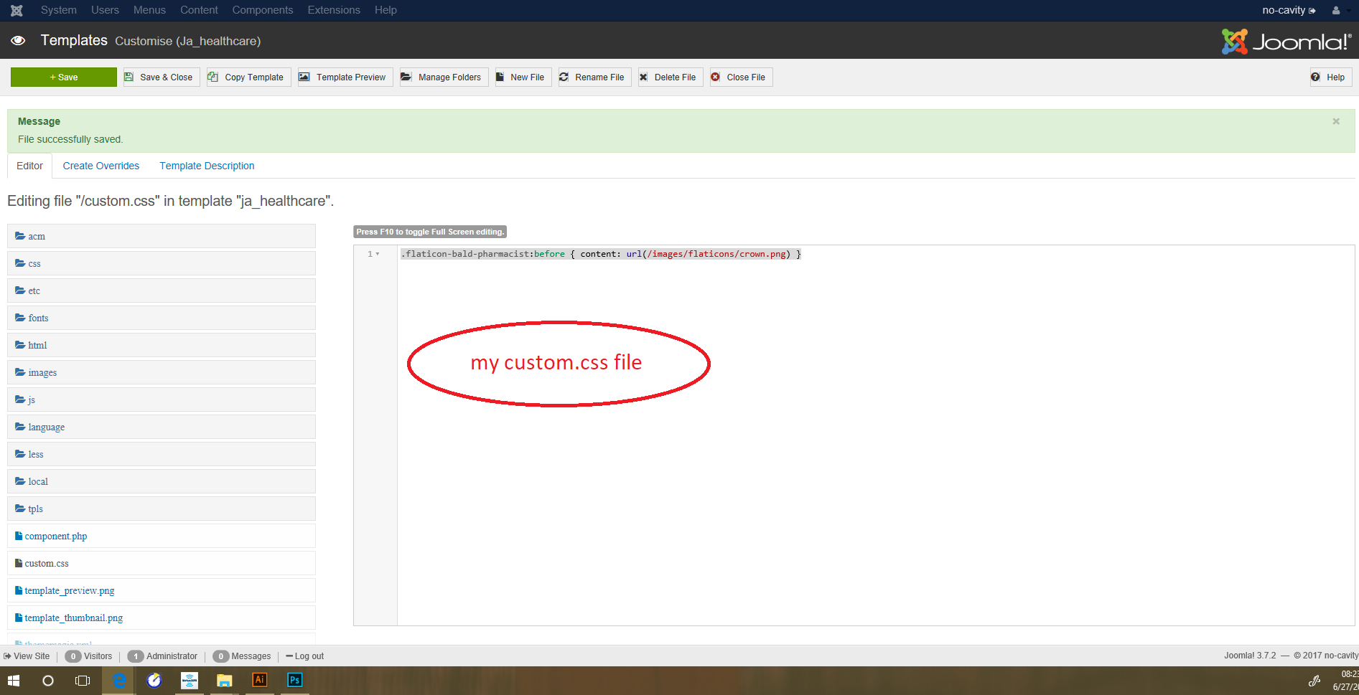Open the Content menu
Screen dimensions: 1359x695
tap(199, 10)
